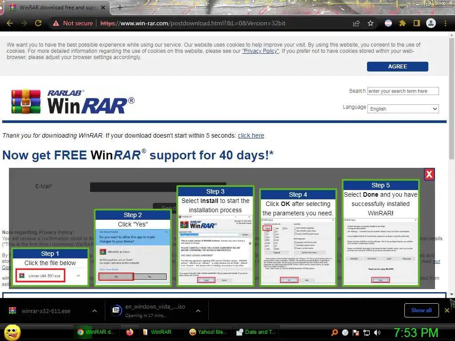455x341 pixels.
Task: Open a new browser tab
Action: [x=120, y=8]
